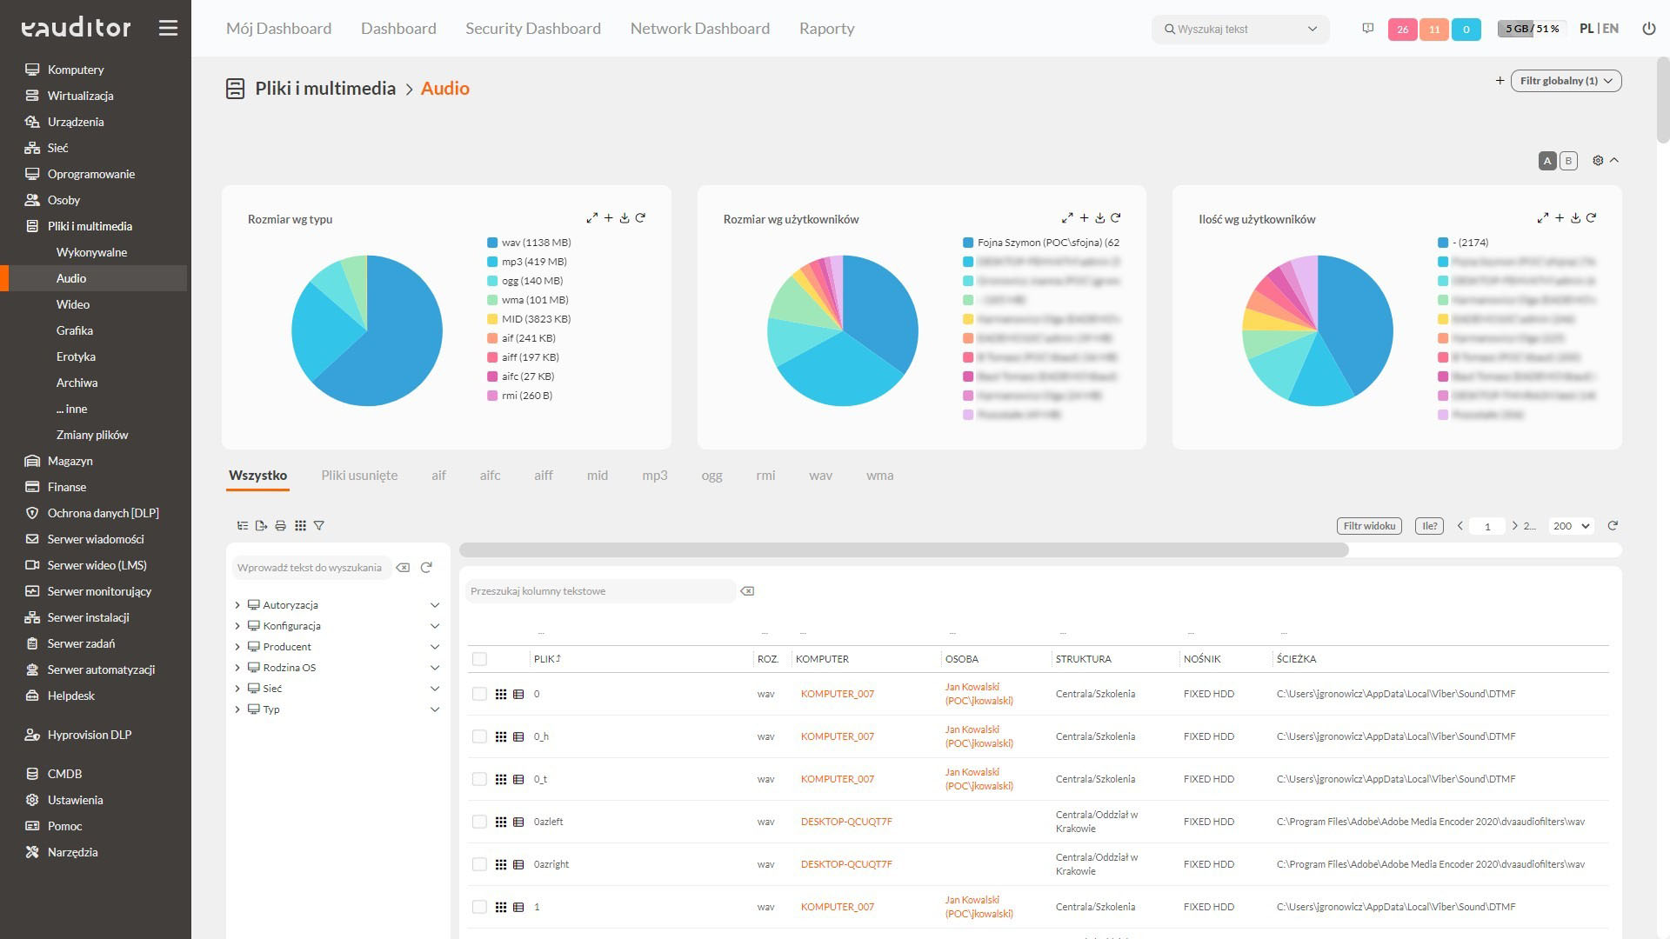Download the 'Rozmiar wg typu' chart
The image size is (1670, 939).
[625, 218]
